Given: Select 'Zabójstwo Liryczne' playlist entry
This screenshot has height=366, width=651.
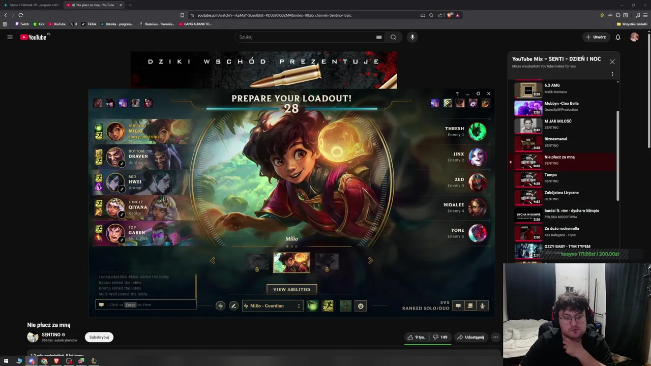Looking at the screenshot, I should (x=562, y=196).
